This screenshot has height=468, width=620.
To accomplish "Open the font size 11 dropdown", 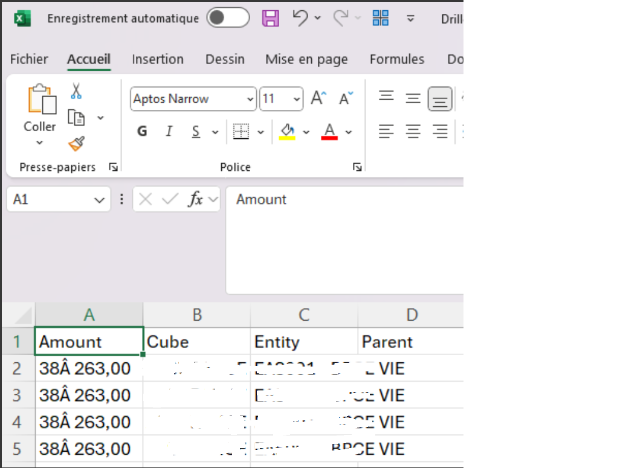I will (x=295, y=98).
